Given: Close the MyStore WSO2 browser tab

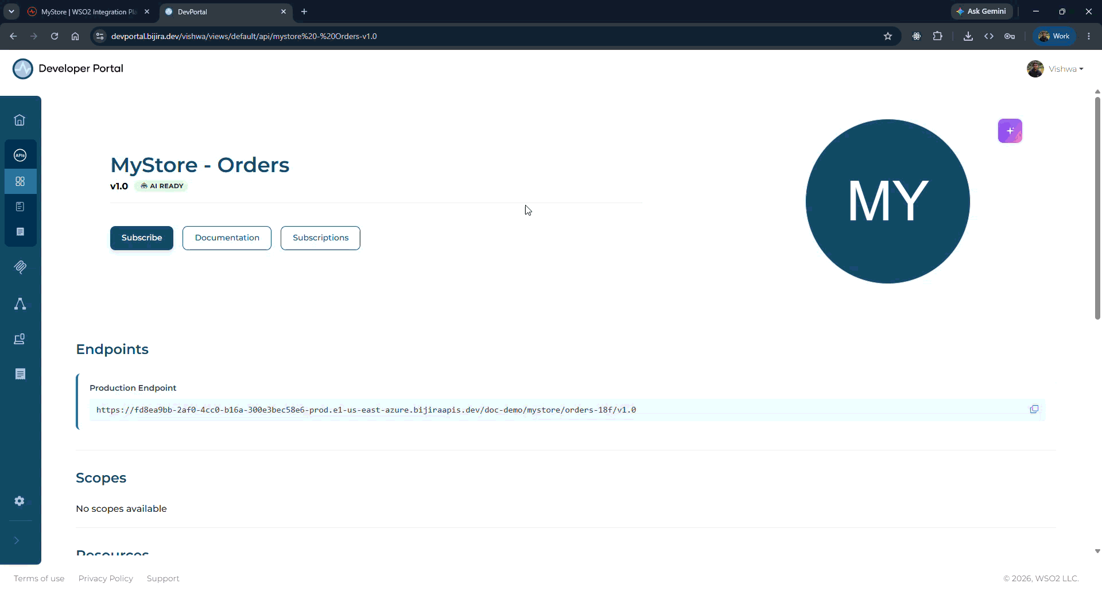Looking at the screenshot, I should point(147,11).
